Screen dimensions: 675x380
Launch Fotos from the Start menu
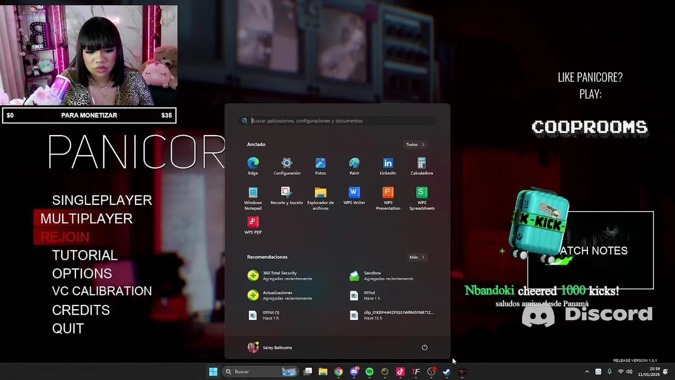click(321, 166)
